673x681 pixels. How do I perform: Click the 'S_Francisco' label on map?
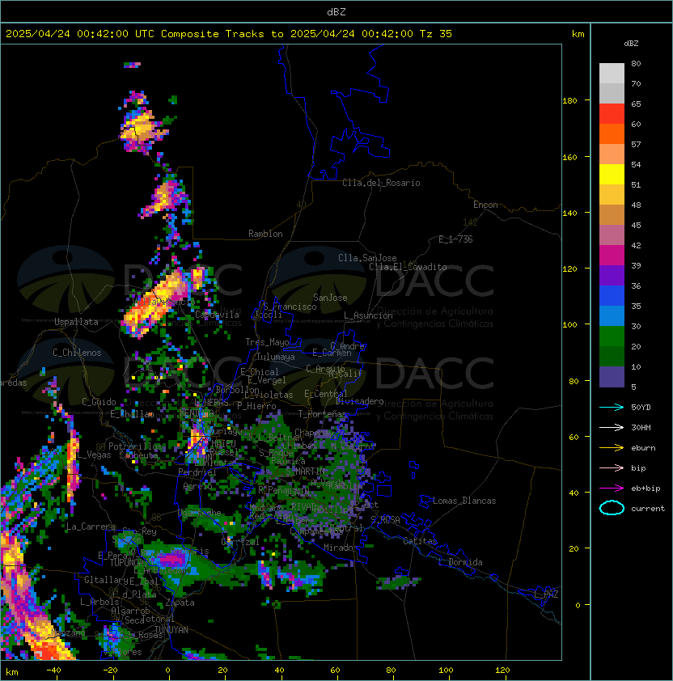[x=290, y=307]
